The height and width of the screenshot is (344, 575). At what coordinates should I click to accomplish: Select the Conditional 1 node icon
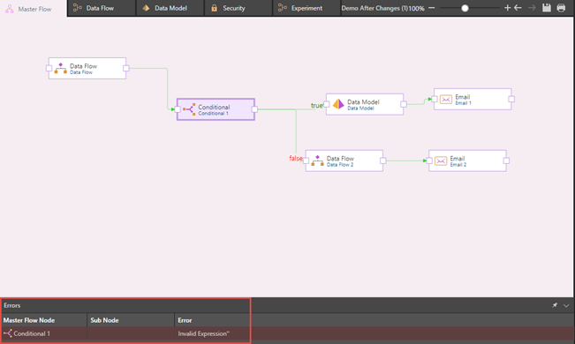tap(189, 109)
